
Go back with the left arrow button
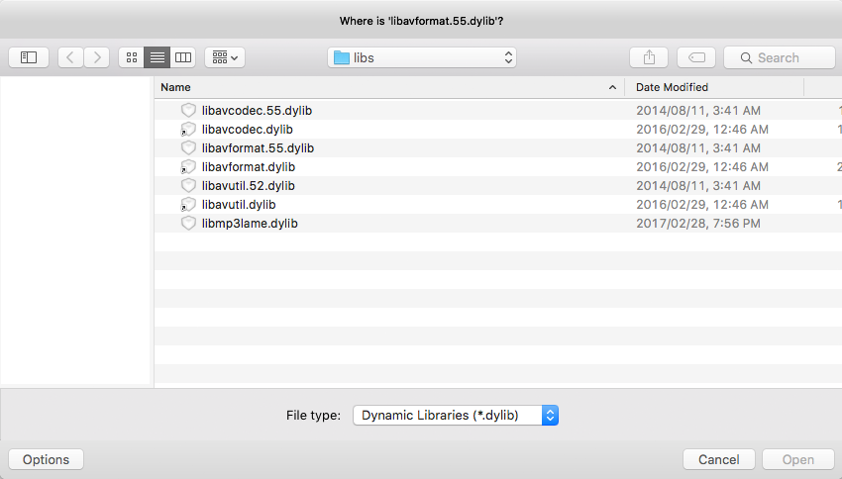pyautogui.click(x=70, y=57)
